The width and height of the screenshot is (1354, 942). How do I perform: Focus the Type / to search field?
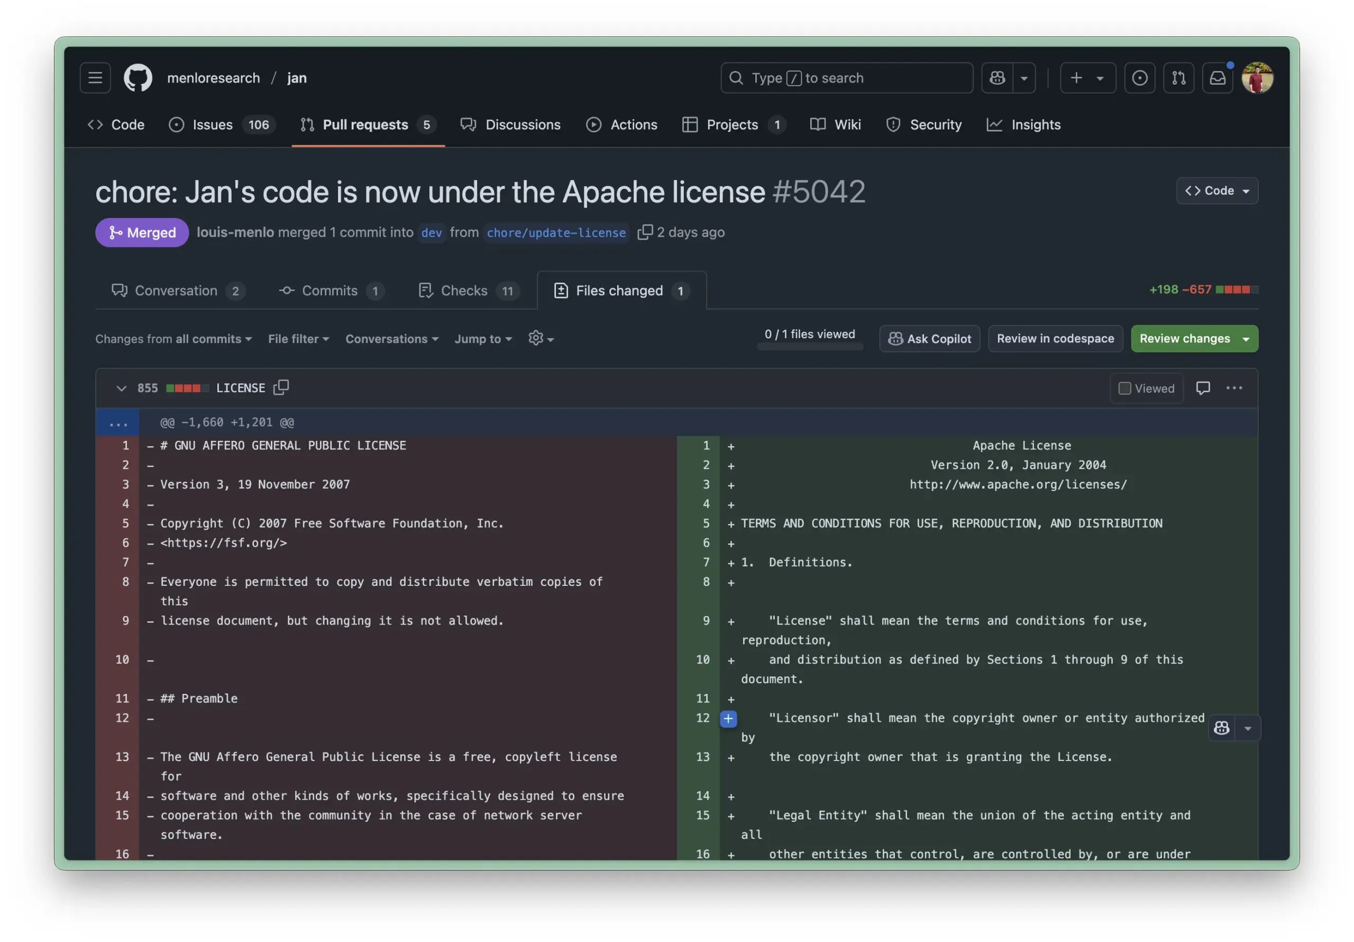point(846,77)
